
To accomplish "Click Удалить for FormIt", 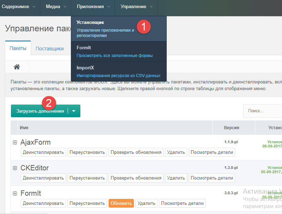I will click(146, 203).
